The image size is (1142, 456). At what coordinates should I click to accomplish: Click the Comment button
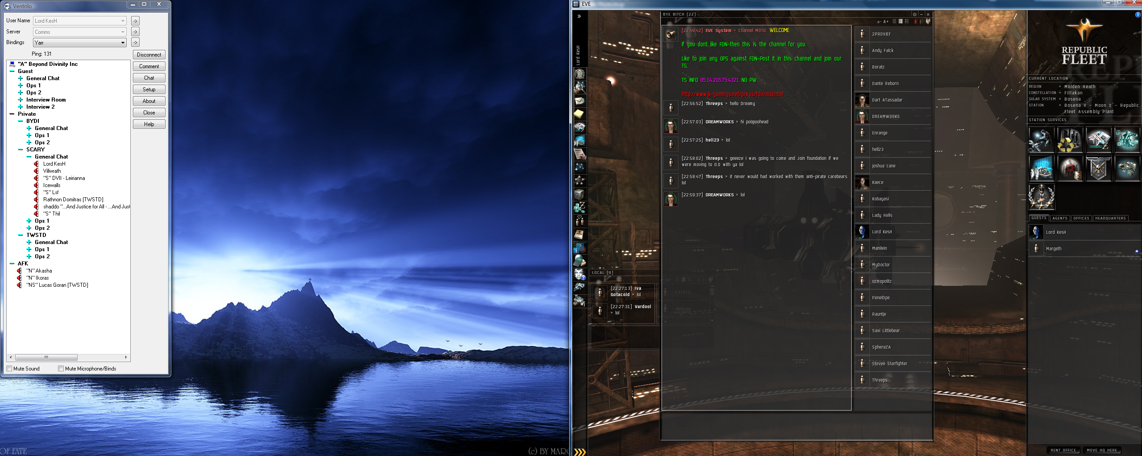coord(149,66)
